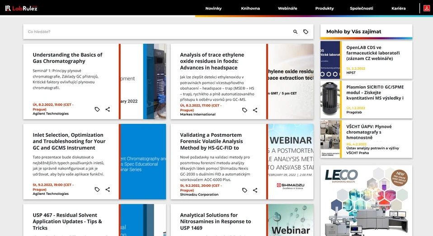This screenshot has width=433, height=236.
Task: Click the Plasmion SICRIT module thumbnail
Action: click(x=330, y=100)
